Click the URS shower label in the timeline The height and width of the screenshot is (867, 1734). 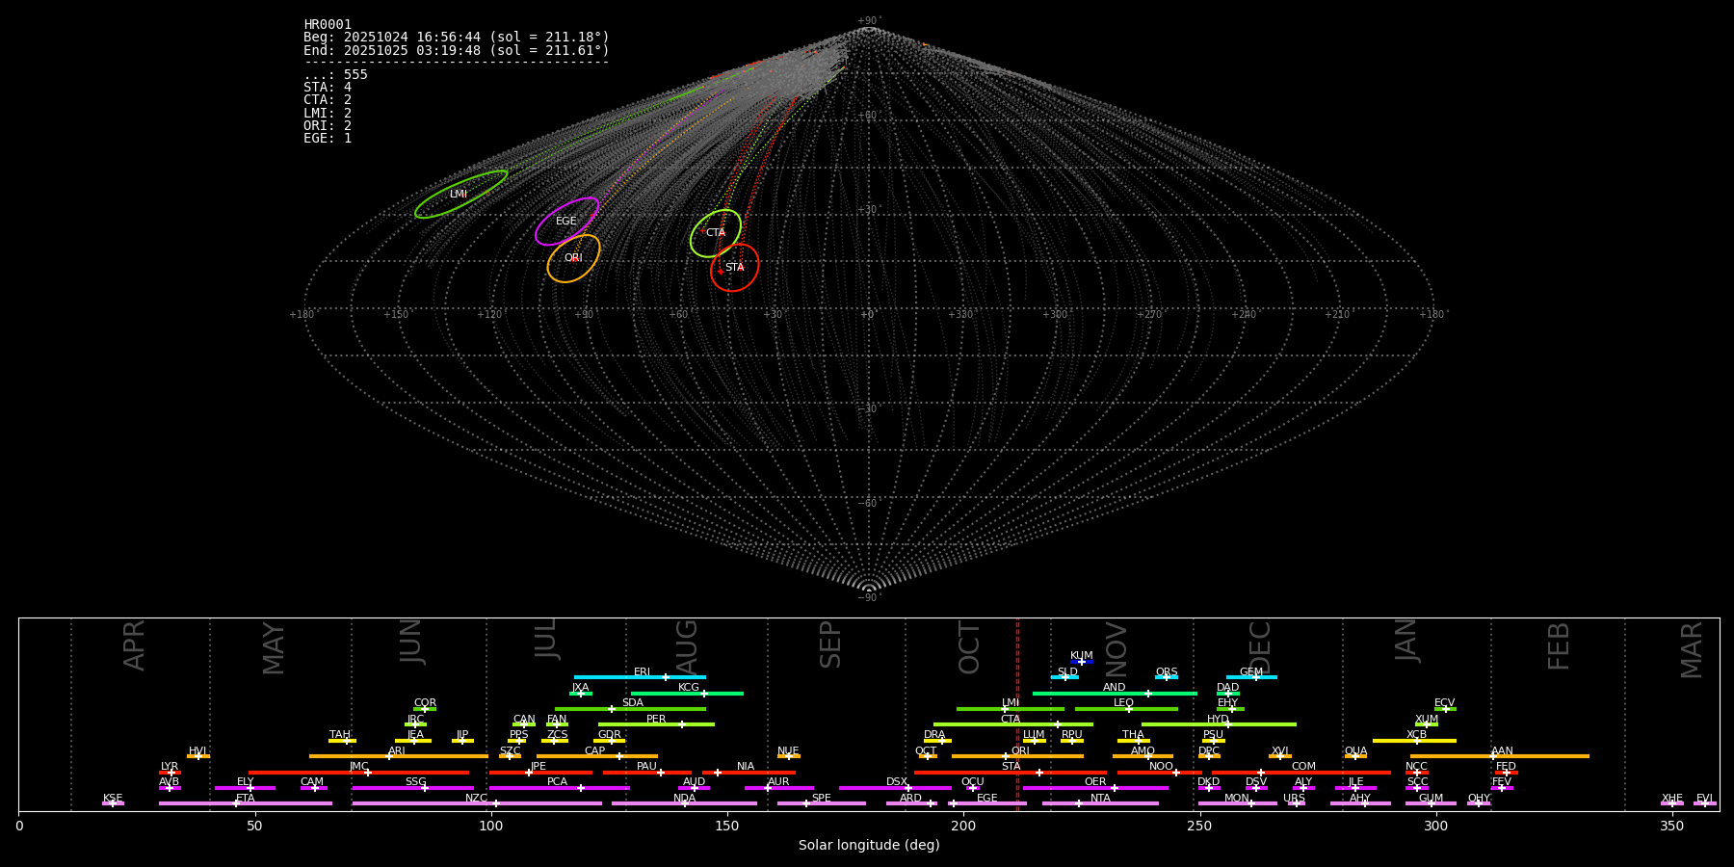click(x=1295, y=799)
